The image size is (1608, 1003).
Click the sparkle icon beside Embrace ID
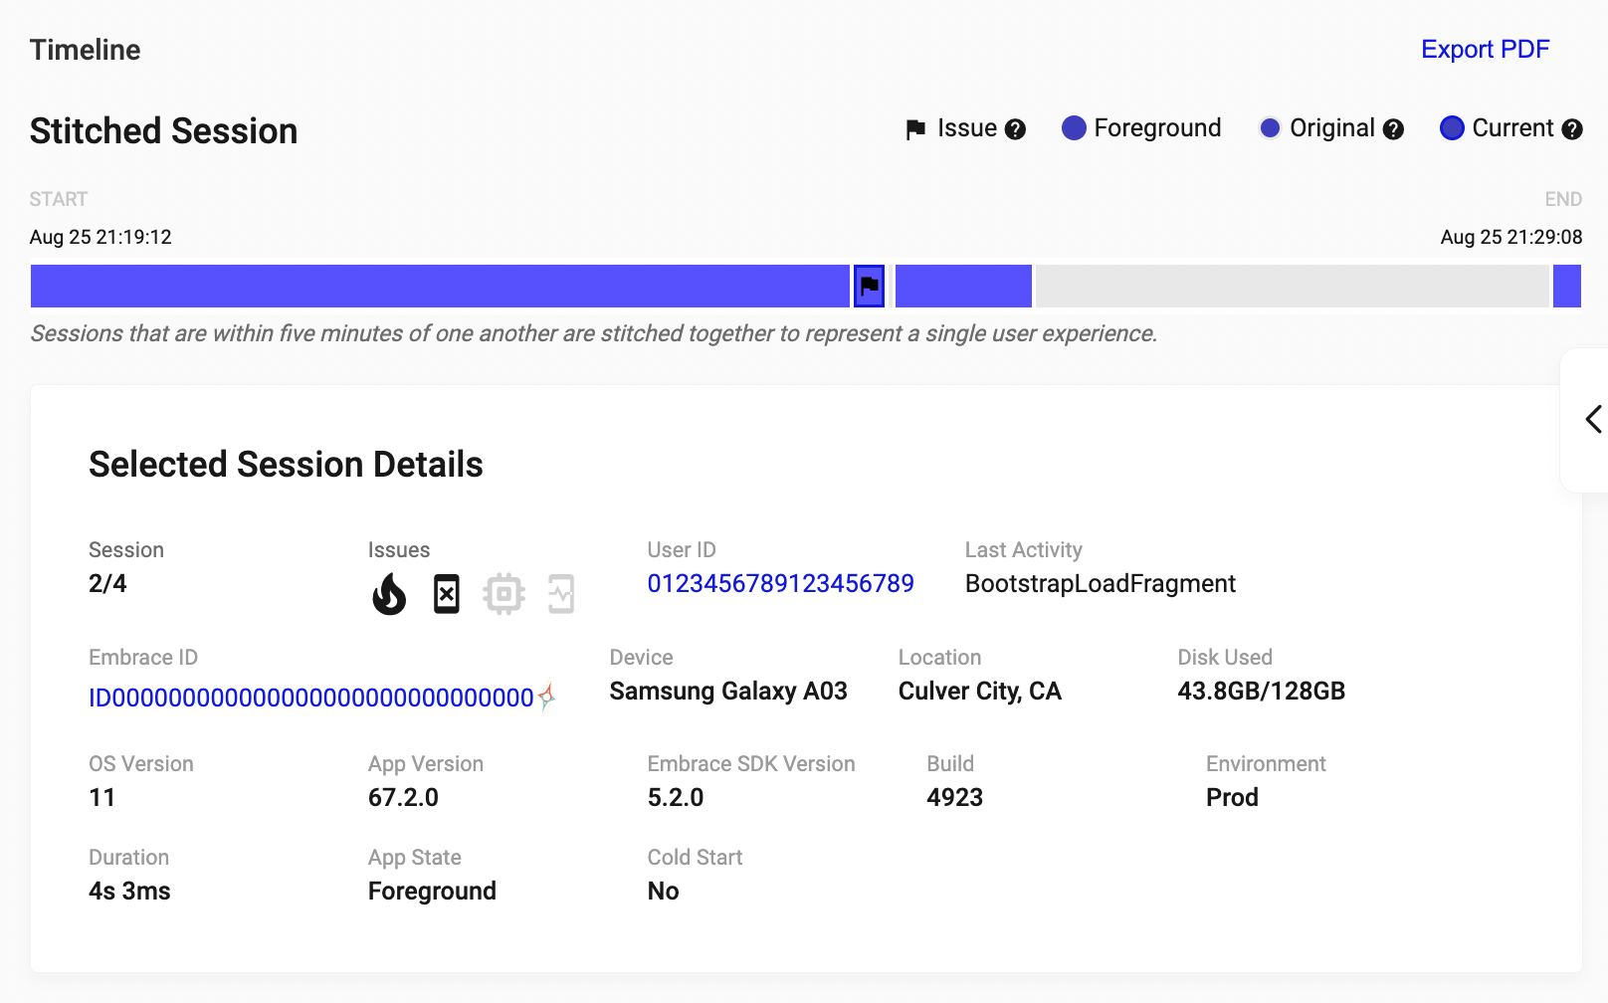tap(546, 696)
